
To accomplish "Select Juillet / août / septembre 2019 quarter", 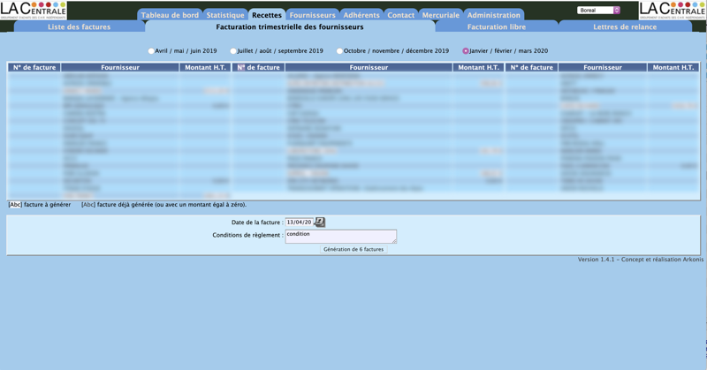I will tap(233, 51).
